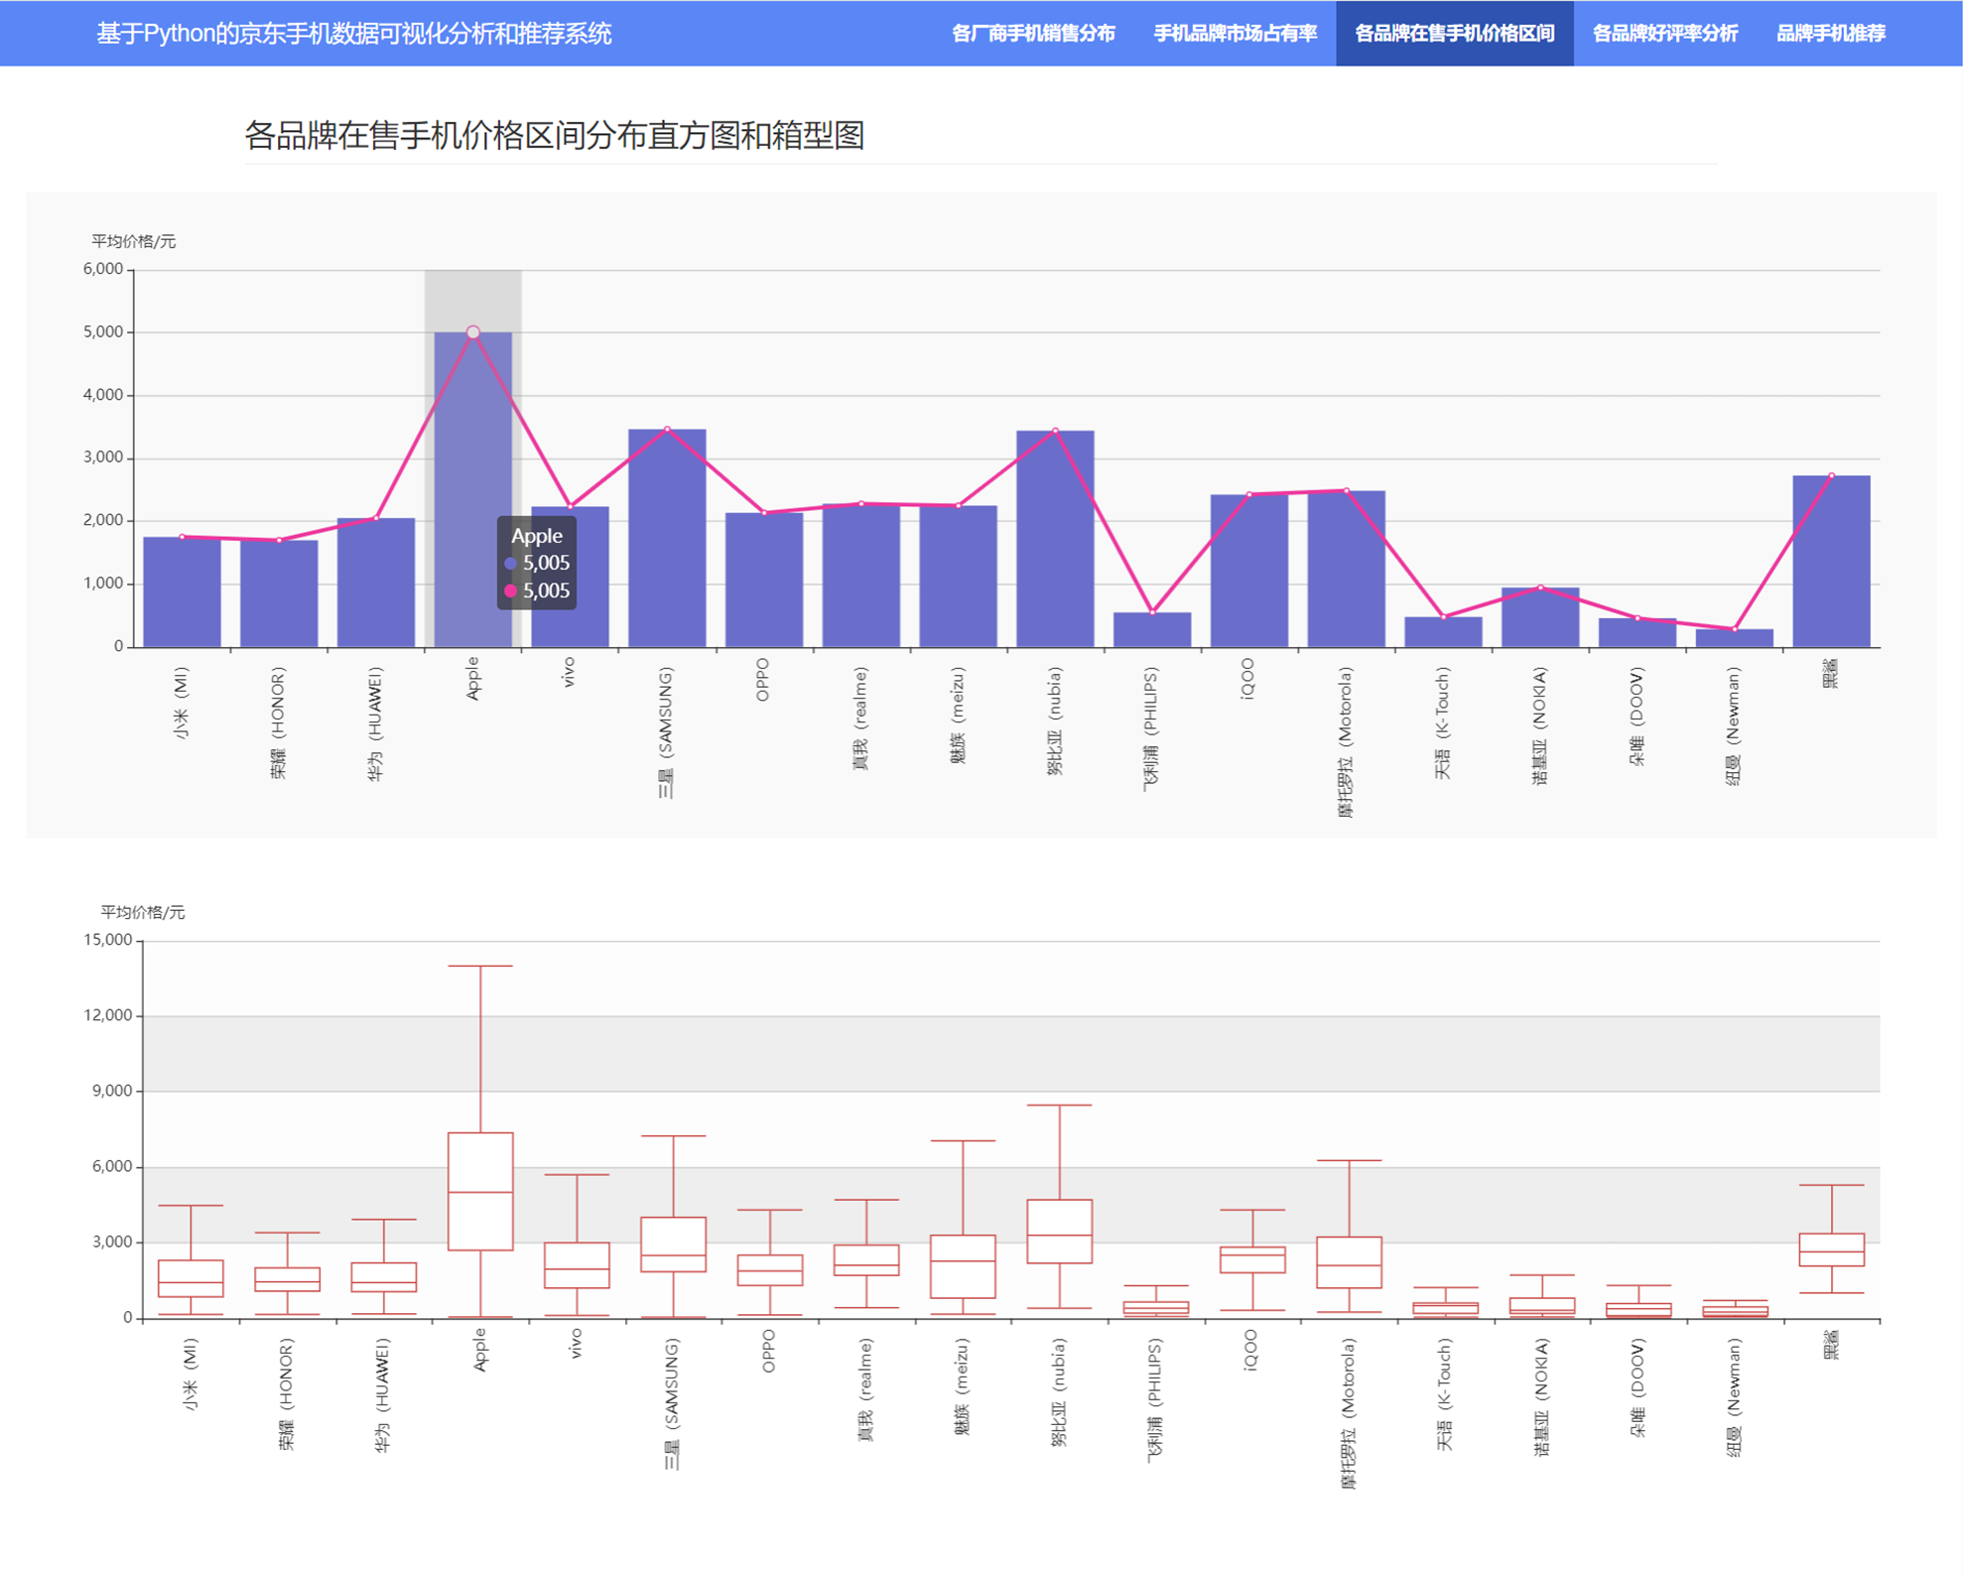The image size is (1963, 1574).
Task: Click the highlighted Apple line data point
Action: coord(473,332)
